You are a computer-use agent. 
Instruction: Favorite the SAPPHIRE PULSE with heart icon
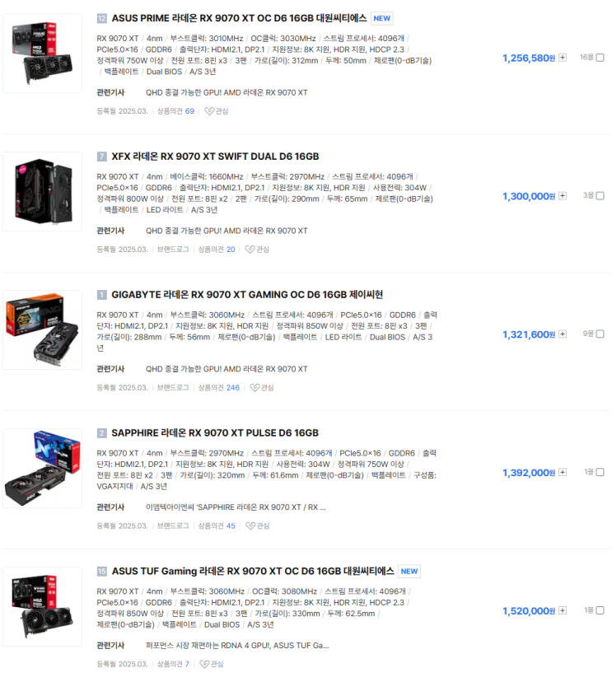250,526
